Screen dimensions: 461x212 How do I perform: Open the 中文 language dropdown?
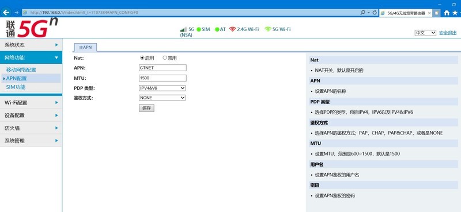[425, 33]
